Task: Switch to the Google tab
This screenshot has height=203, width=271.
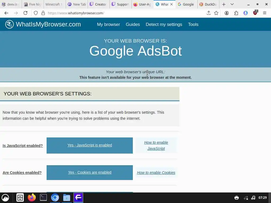Action: pyautogui.click(x=186, y=4)
